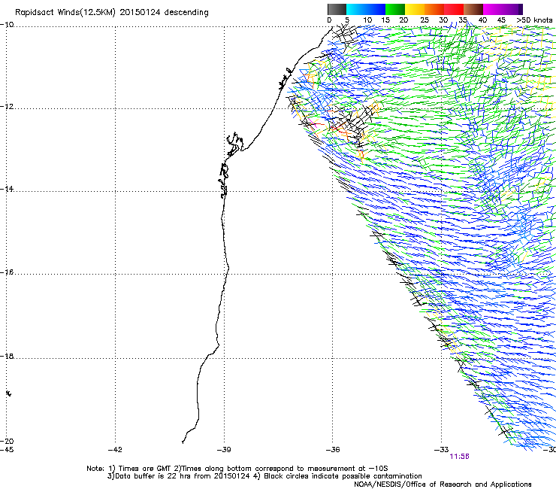The image size is (556, 489).
Task: Click the note '1) Times are GMT'
Action: 141,469
